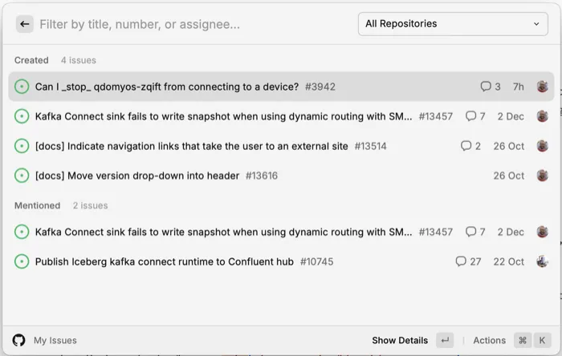Open issue #13616 Move version drop-down

click(x=138, y=176)
